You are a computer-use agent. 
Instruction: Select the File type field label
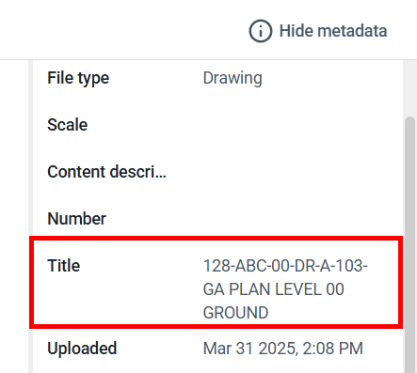(x=78, y=78)
